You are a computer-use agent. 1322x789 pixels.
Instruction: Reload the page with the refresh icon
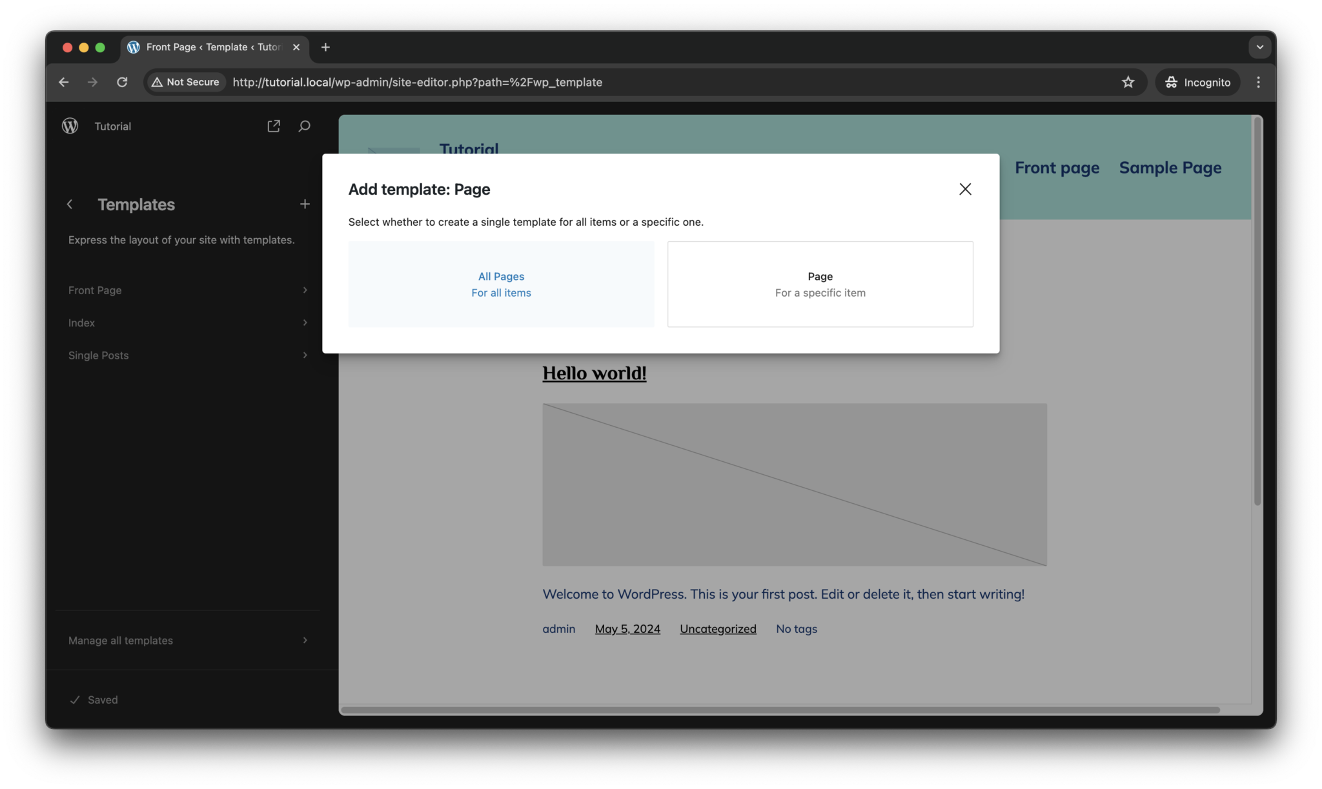(x=122, y=82)
